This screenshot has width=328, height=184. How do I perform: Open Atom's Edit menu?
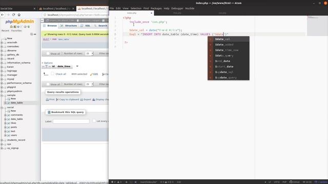[x=118, y=8]
